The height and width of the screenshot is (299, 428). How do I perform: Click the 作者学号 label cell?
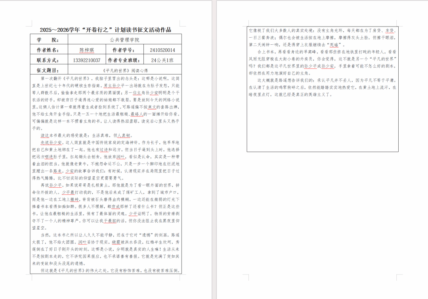tap(125, 50)
